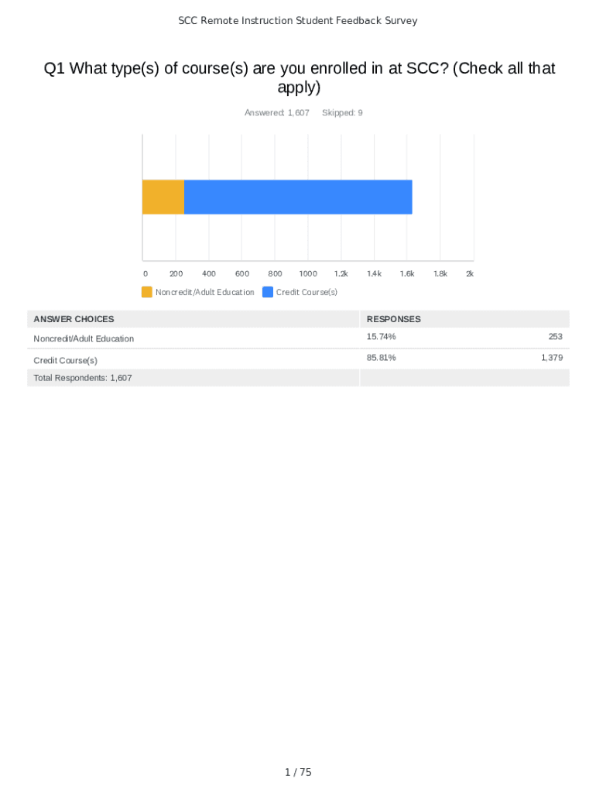Click the 'Answered: 1,607' text

coord(276,113)
